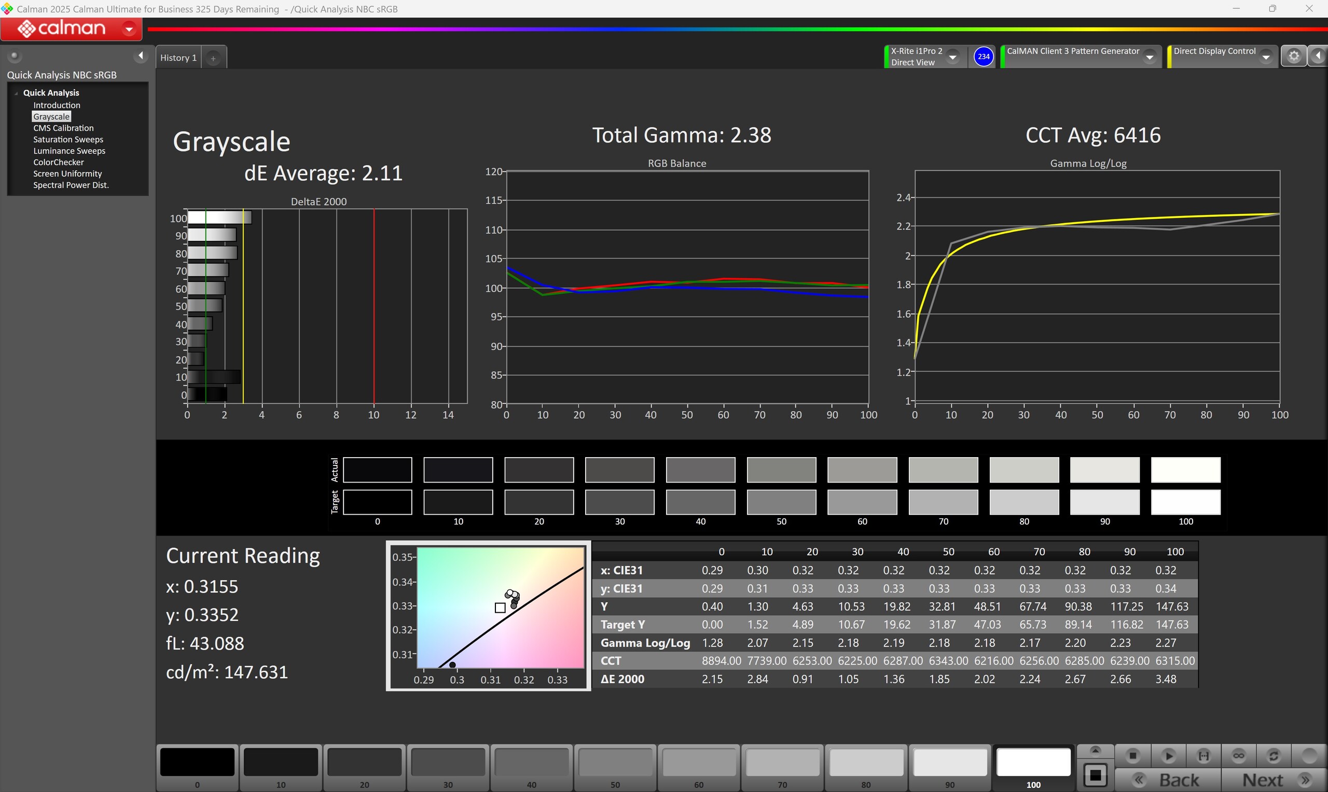Click the infinity continuous-read icon
The image size is (1328, 792).
coord(1238,756)
